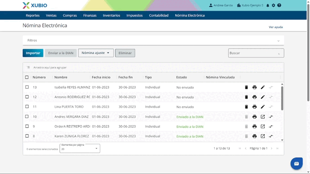Edit payroll of Isabella REYES ALMANZ
Screen dimensions: 310x174
coord(262,87)
